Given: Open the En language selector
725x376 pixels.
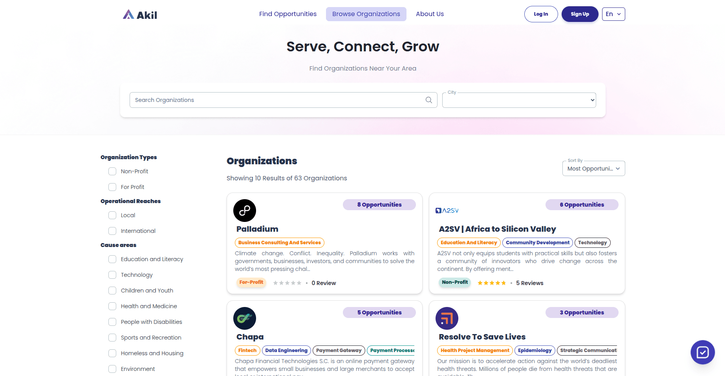Looking at the screenshot, I should click(x=613, y=14).
